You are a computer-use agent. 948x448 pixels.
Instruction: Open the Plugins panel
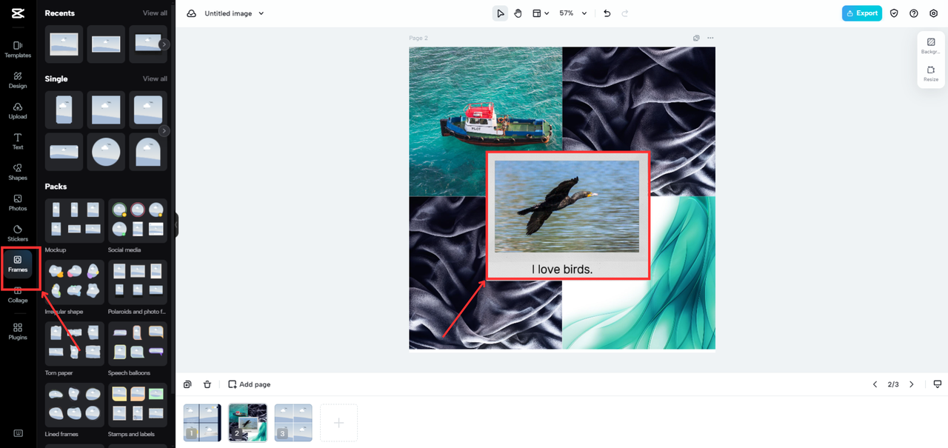(18, 331)
